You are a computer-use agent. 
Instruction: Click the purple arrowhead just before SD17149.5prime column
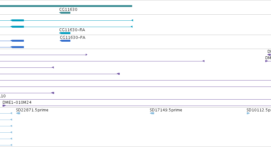[118, 74]
